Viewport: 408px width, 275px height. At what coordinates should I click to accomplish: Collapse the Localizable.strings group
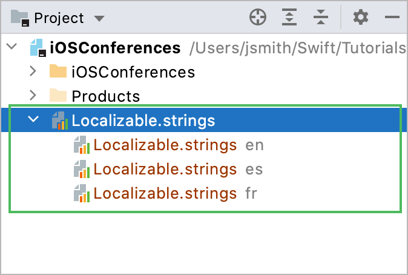pyautogui.click(x=34, y=121)
